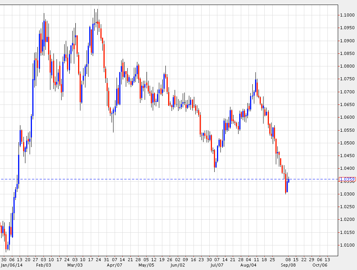Click the day label 27 above Feb/03
The width and height of the screenshot is (357, 270).
click(x=35, y=260)
